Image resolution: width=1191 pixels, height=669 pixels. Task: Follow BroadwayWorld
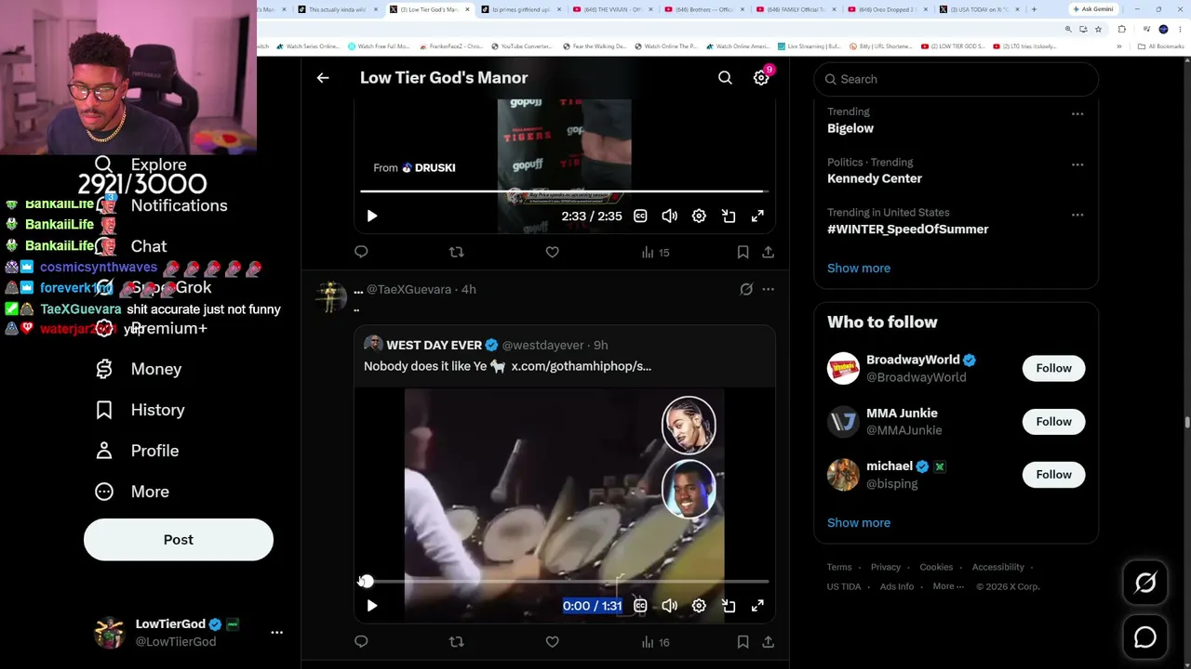coord(1053,368)
